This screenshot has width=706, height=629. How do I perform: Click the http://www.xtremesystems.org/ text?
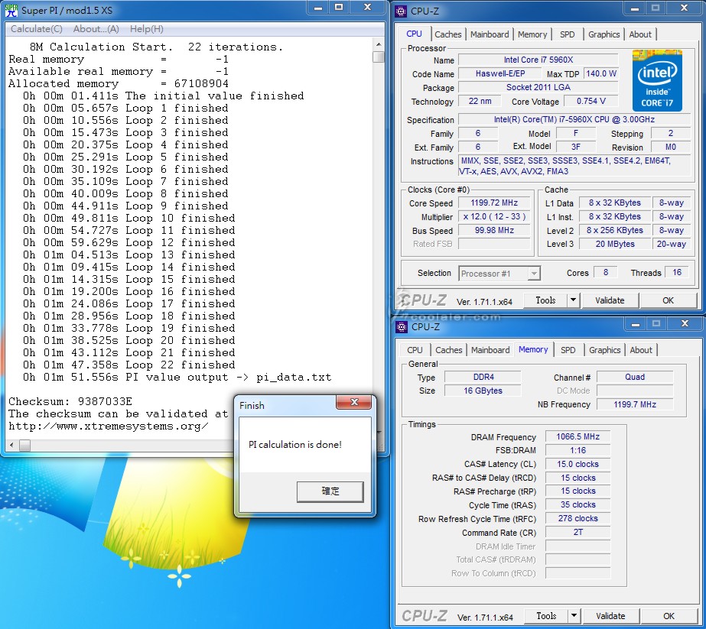[108, 426]
